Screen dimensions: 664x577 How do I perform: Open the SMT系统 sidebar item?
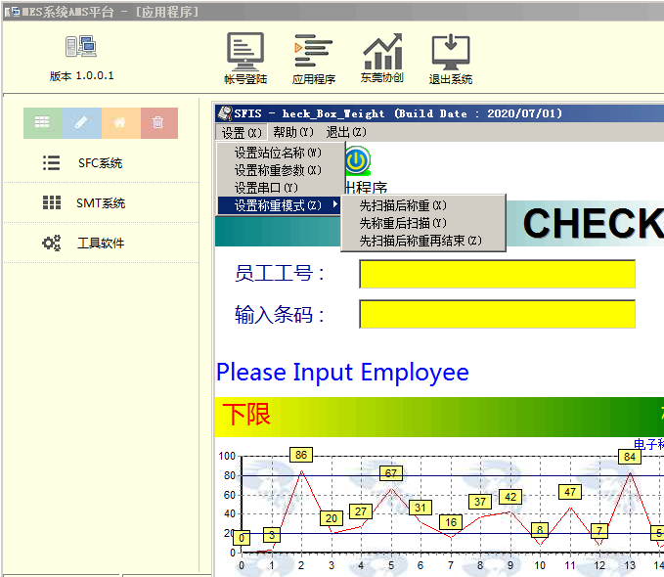tap(100, 203)
